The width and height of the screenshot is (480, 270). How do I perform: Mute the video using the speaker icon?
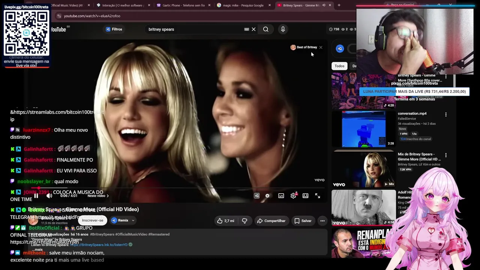(49, 196)
